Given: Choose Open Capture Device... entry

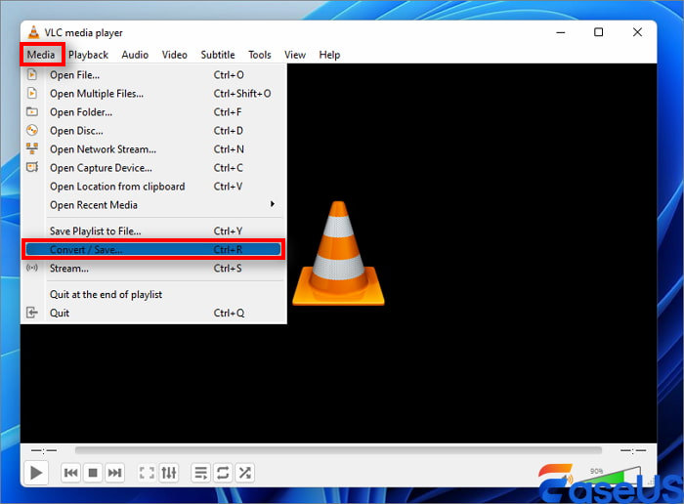Looking at the screenshot, I should coord(153,168).
